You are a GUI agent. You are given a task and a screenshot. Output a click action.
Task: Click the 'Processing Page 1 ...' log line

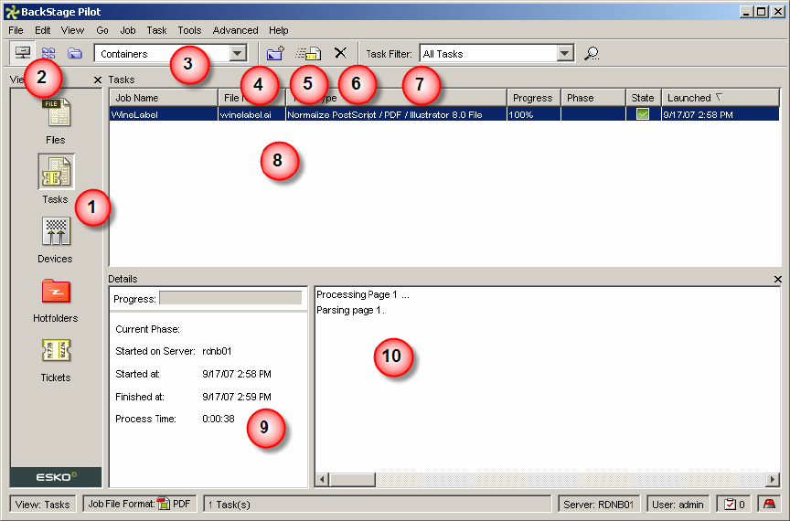(363, 294)
